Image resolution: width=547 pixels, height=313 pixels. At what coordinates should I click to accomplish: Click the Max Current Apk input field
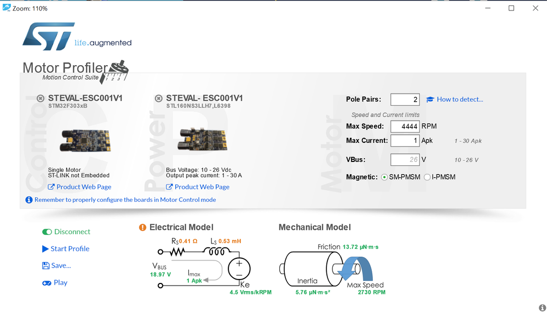(405, 141)
